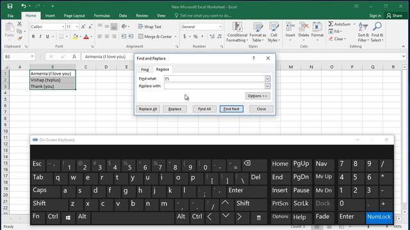The height and width of the screenshot is (230, 410).
Task: Click Merge & Center
Action: tap(155, 36)
